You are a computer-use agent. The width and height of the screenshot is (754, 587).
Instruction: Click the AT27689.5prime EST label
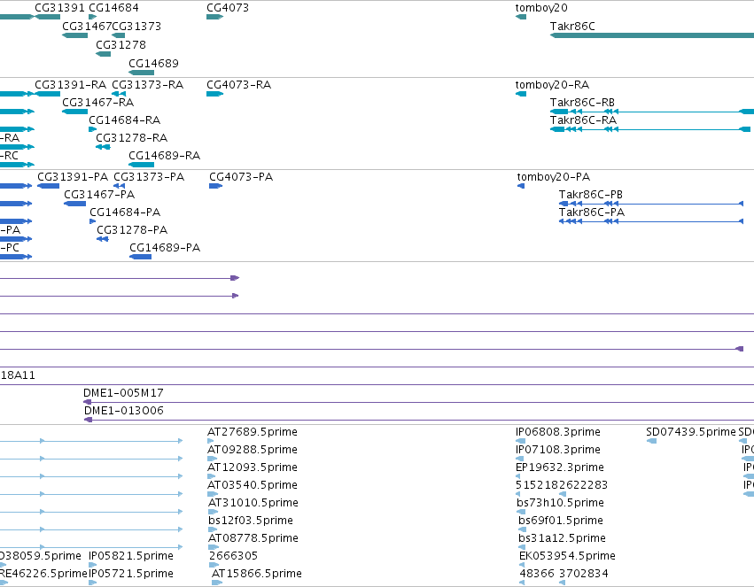(253, 432)
